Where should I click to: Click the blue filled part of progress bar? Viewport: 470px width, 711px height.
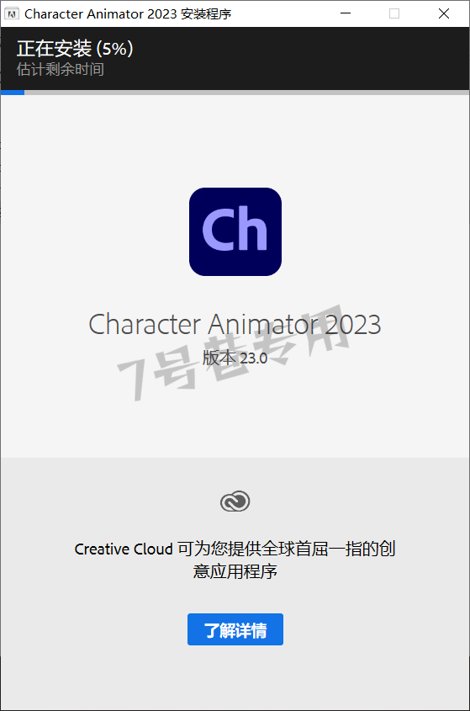coord(13,93)
